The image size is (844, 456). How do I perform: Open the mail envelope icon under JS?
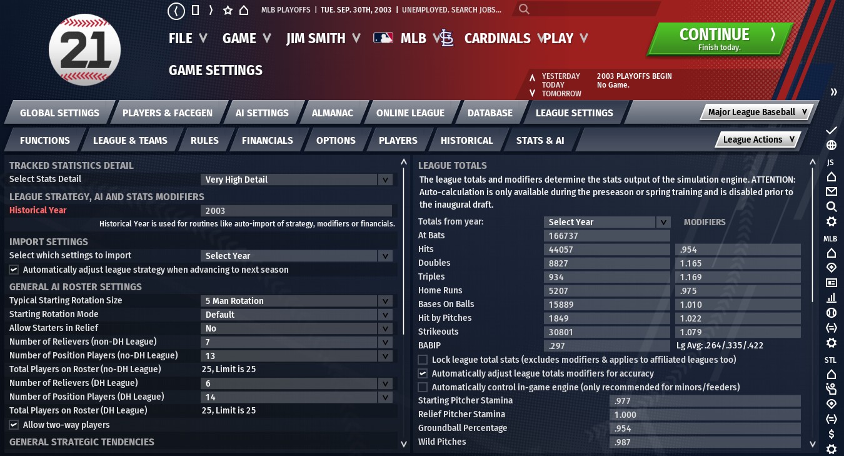click(x=831, y=191)
